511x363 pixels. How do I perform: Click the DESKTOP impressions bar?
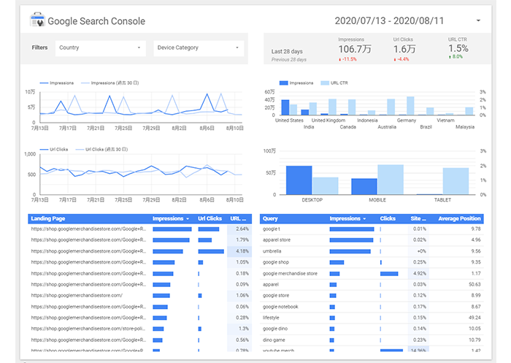[299, 180]
